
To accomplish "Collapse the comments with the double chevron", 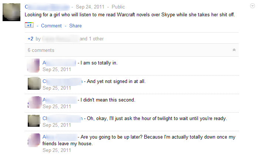I will (x=234, y=50).
